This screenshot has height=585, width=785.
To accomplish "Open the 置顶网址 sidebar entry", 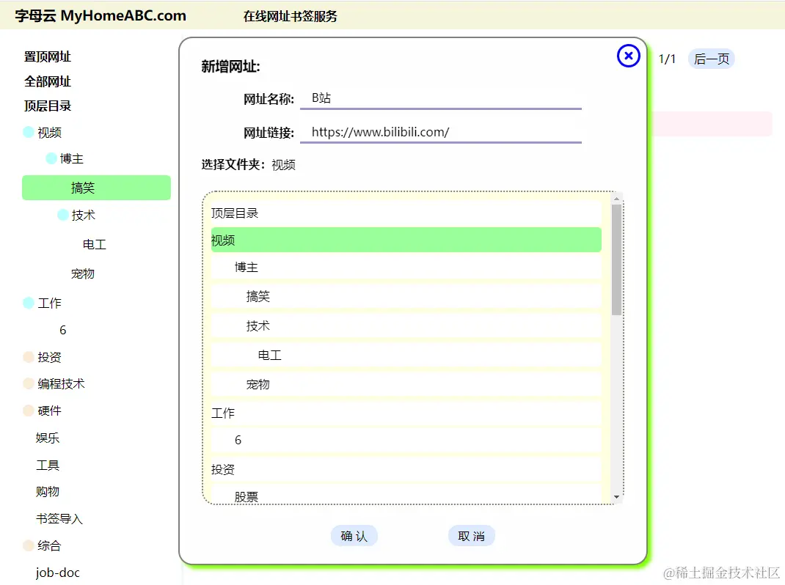I will pyautogui.click(x=47, y=56).
